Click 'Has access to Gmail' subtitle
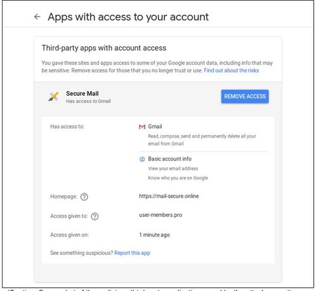Screen dimensions: 317x291 tap(88, 101)
